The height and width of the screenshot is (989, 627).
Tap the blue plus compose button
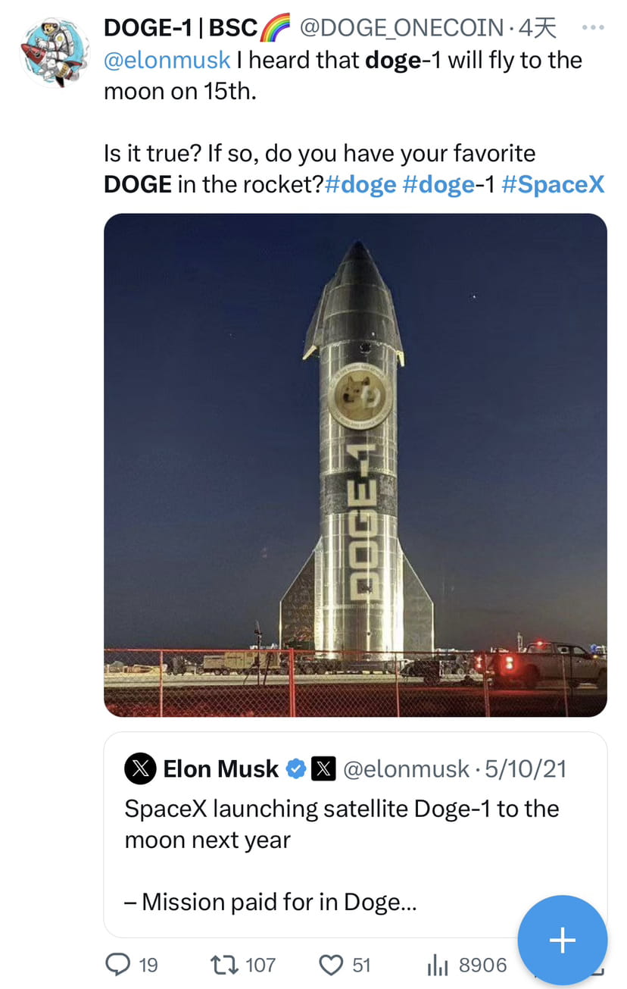click(x=562, y=940)
